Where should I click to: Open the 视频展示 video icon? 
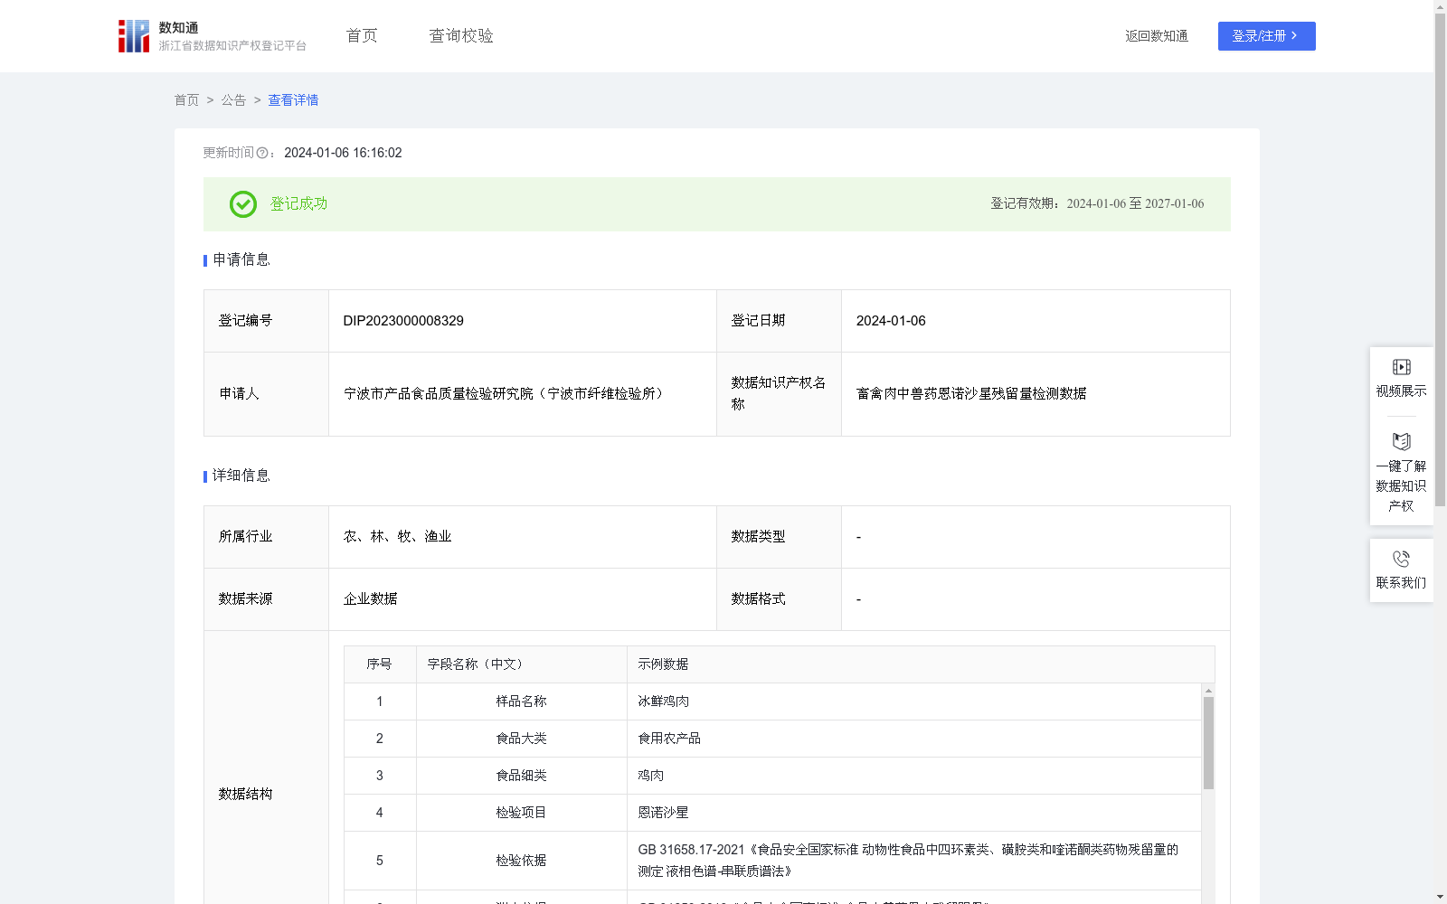pyautogui.click(x=1401, y=367)
